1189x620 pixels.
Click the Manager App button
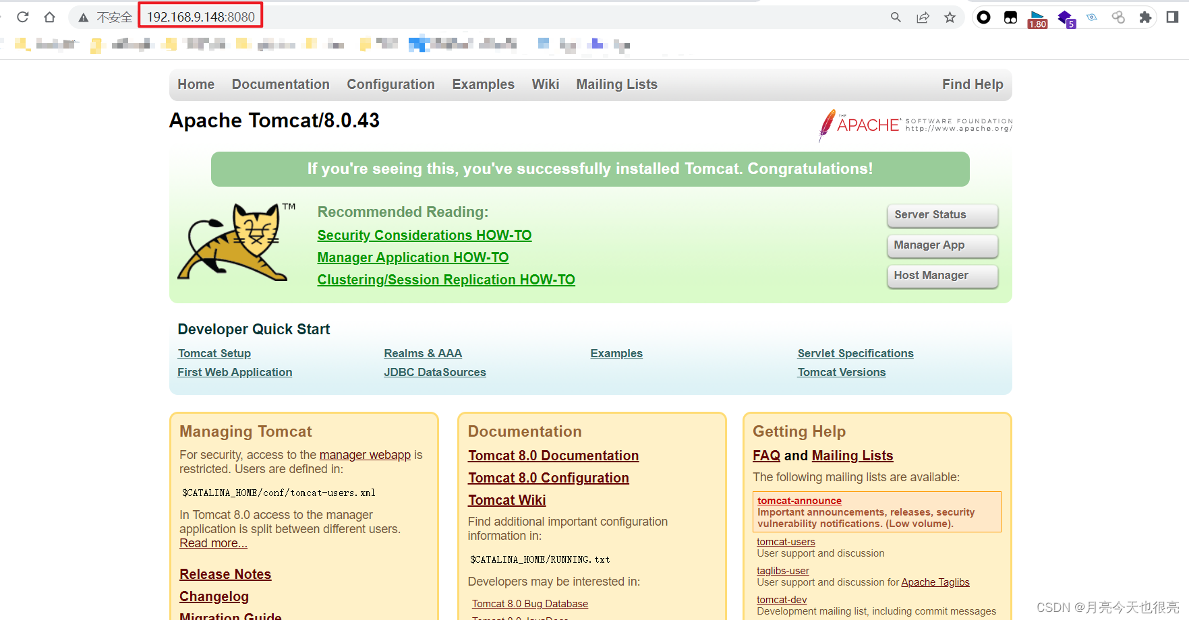pyautogui.click(x=942, y=245)
